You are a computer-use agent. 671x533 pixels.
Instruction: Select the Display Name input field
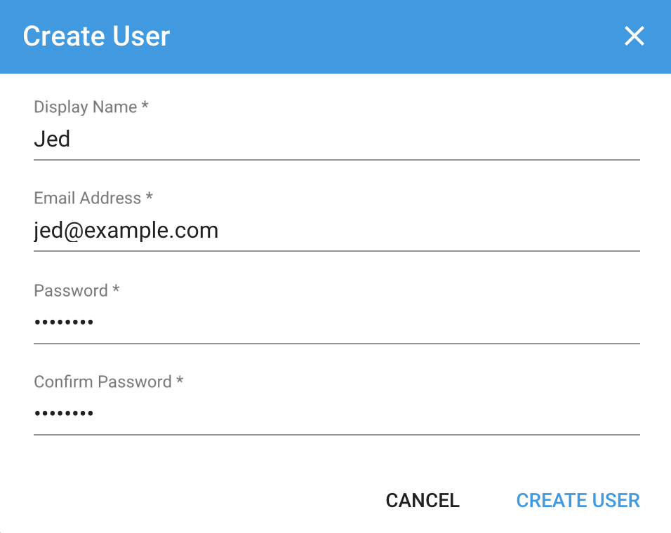click(281, 139)
